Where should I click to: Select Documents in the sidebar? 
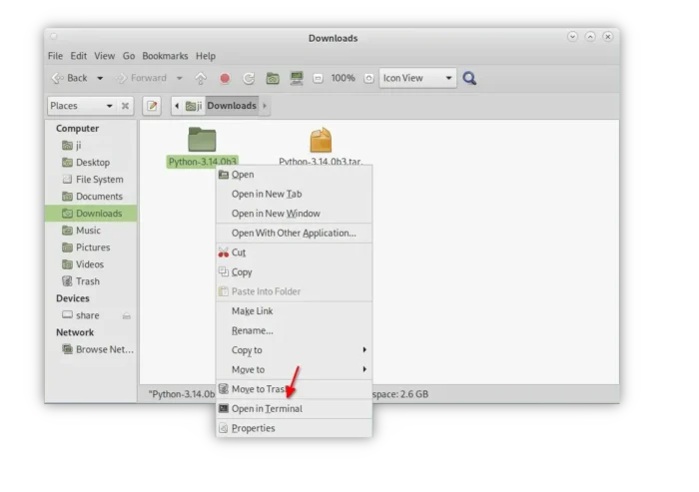91,196
